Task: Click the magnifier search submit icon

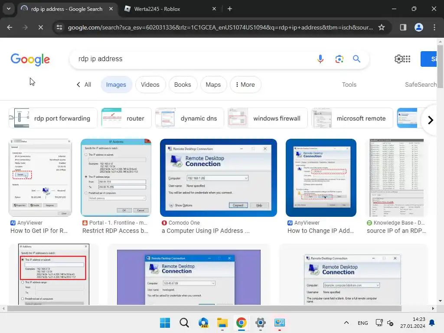Action: 356,59
